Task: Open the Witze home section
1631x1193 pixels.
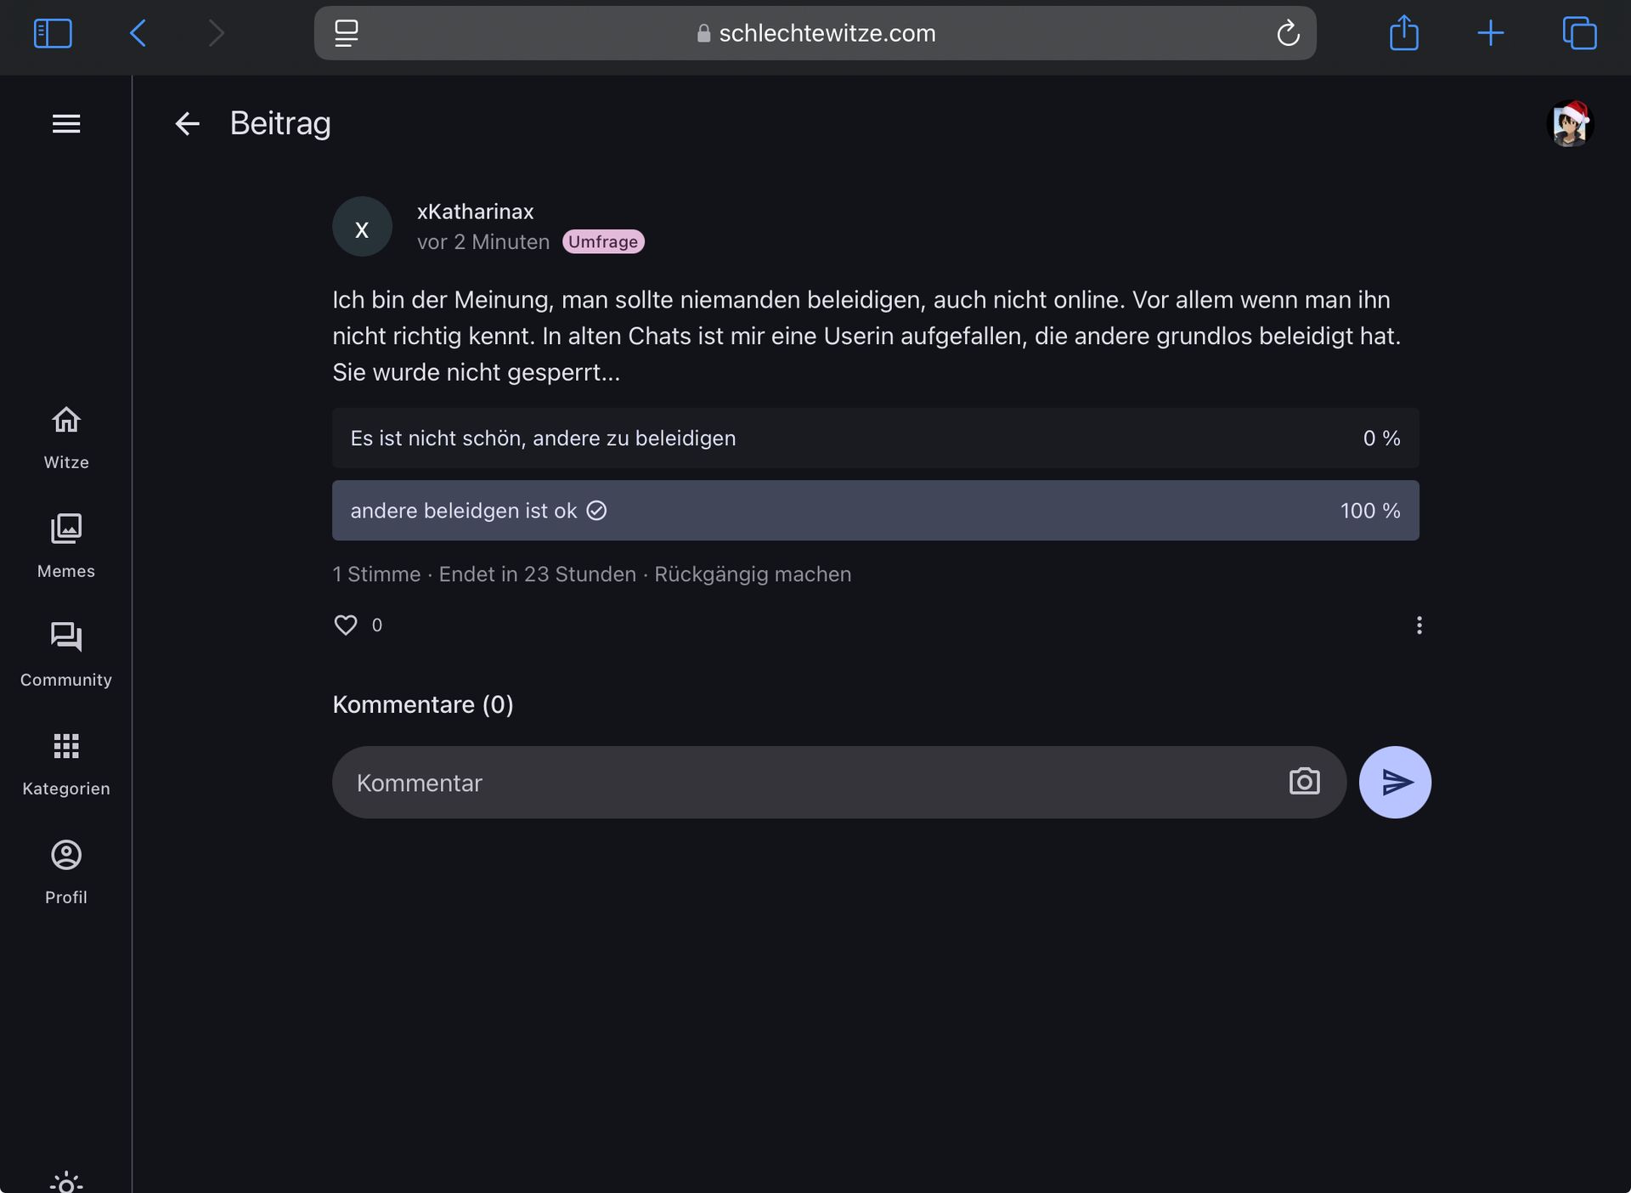Action: 66,437
